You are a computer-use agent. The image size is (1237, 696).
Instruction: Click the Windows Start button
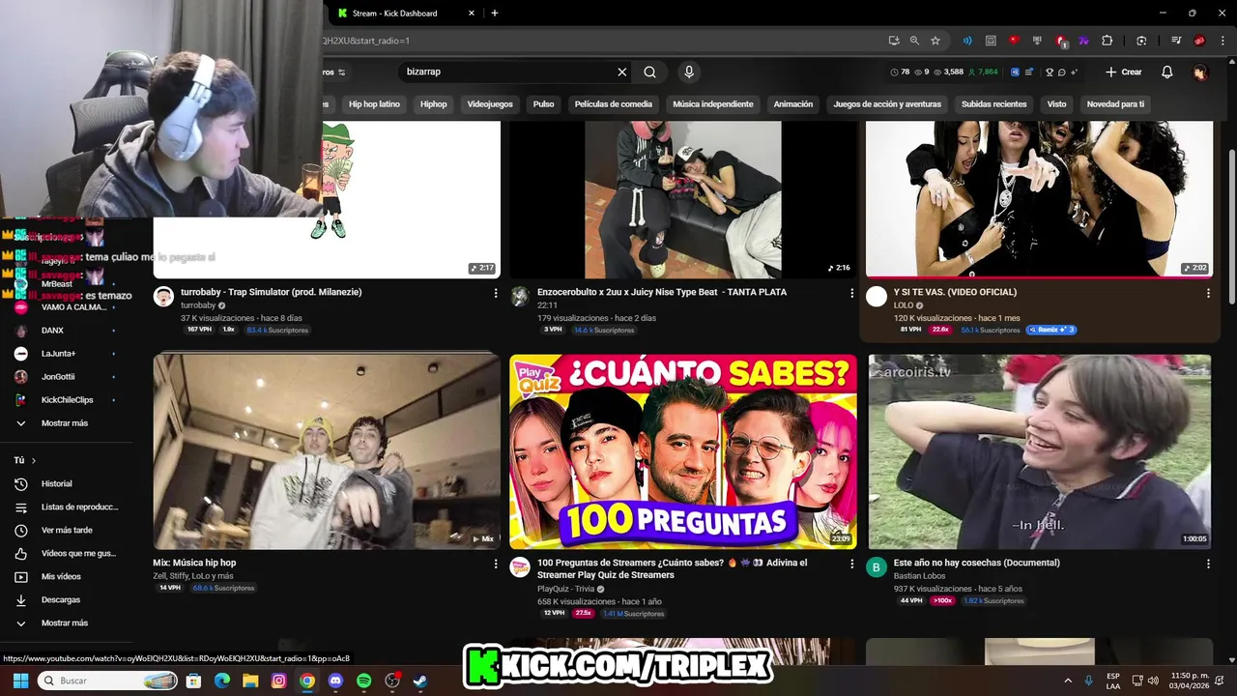coord(20,681)
